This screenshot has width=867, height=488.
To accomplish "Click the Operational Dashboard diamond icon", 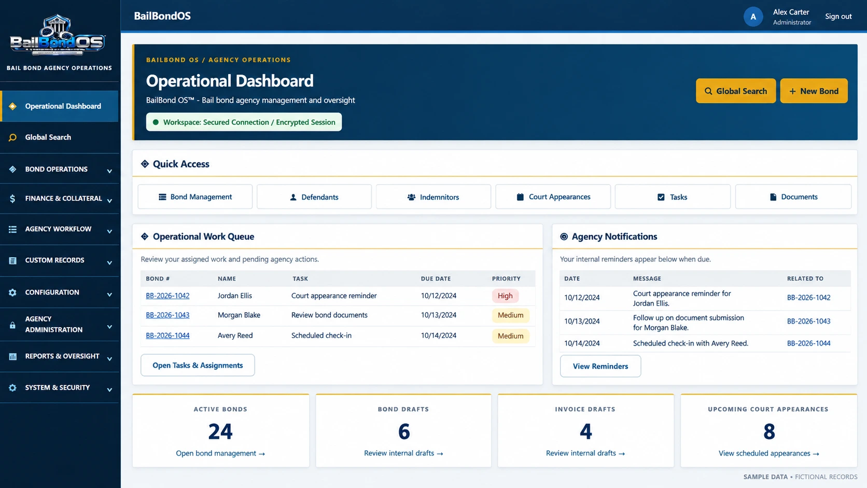I will point(13,106).
